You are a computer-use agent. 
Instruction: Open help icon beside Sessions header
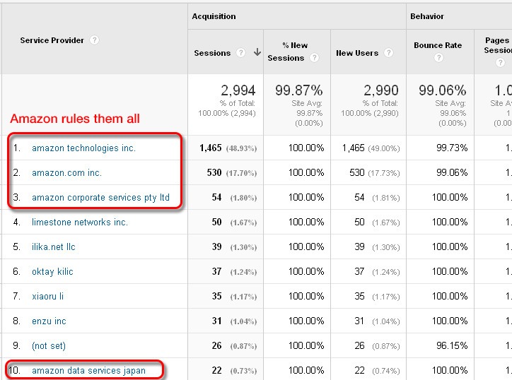click(240, 52)
